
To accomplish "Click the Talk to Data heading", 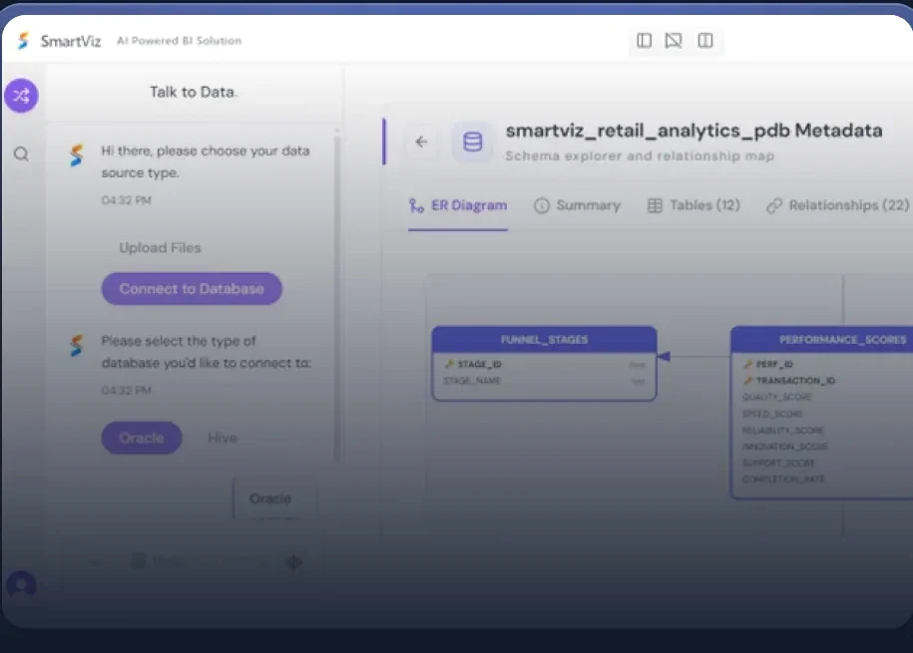I will (193, 92).
